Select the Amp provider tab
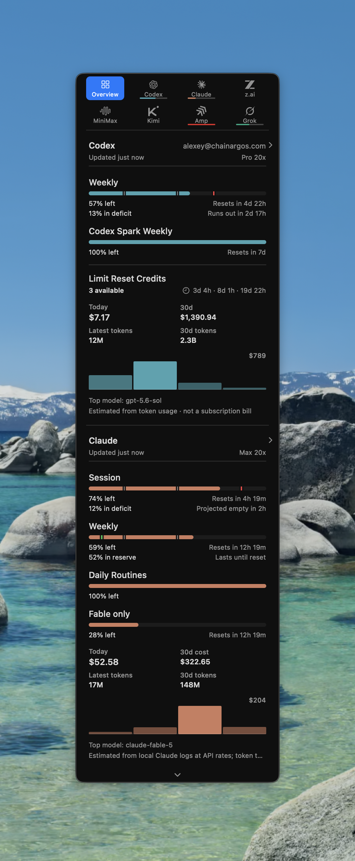Image resolution: width=355 pixels, height=861 pixels. 201,115
